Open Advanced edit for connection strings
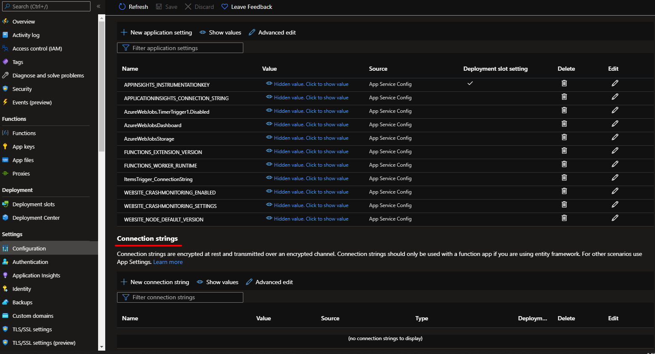 click(x=269, y=282)
